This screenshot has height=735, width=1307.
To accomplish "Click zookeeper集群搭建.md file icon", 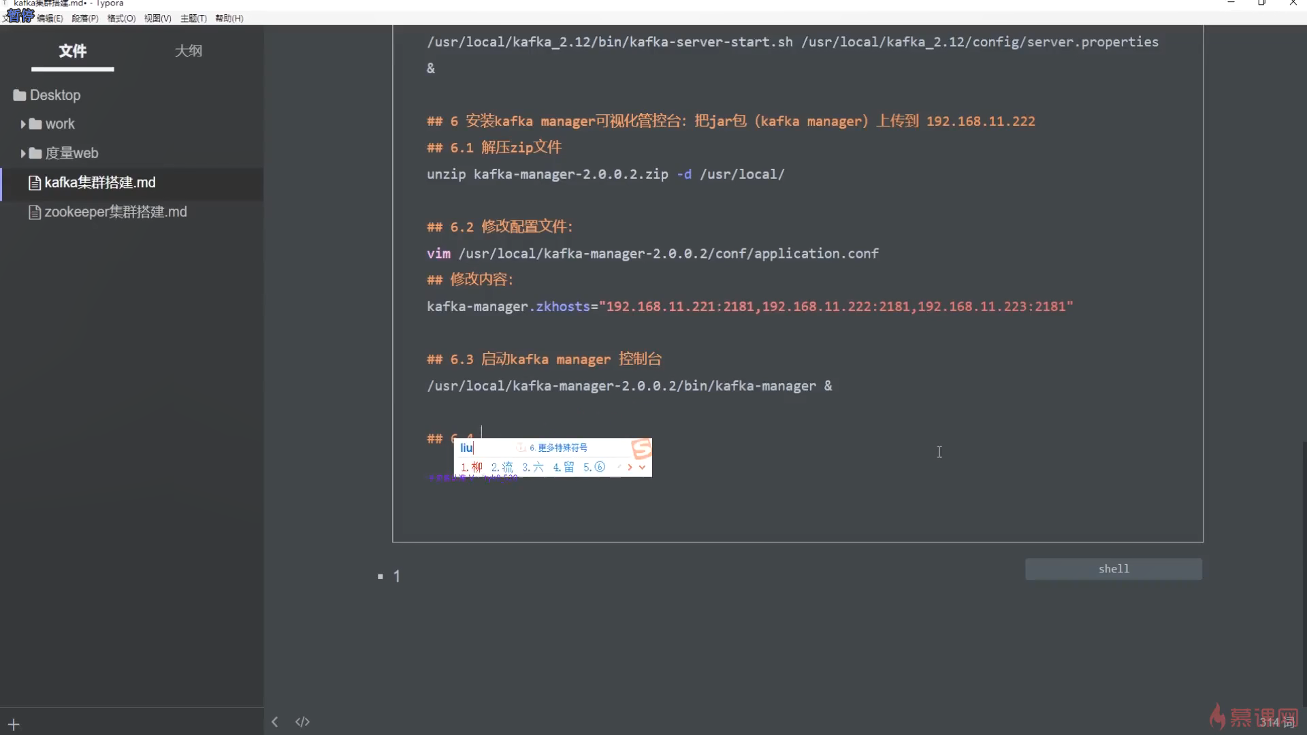I will point(34,212).
